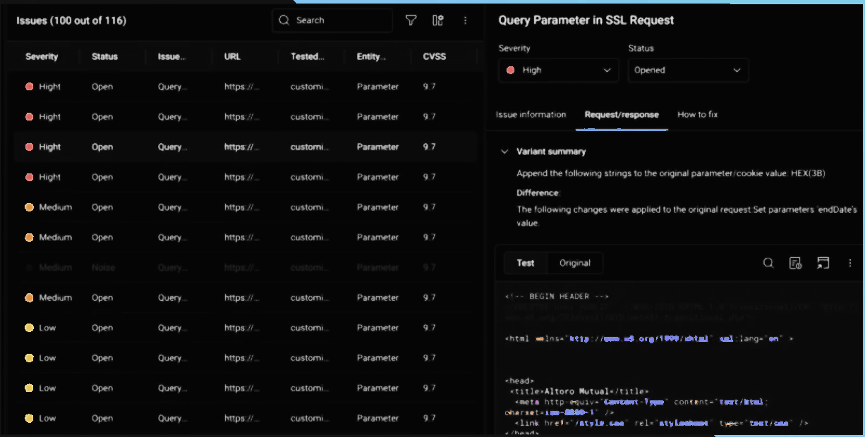
Task: Click red dot in Severity dropdown
Action: click(511, 70)
